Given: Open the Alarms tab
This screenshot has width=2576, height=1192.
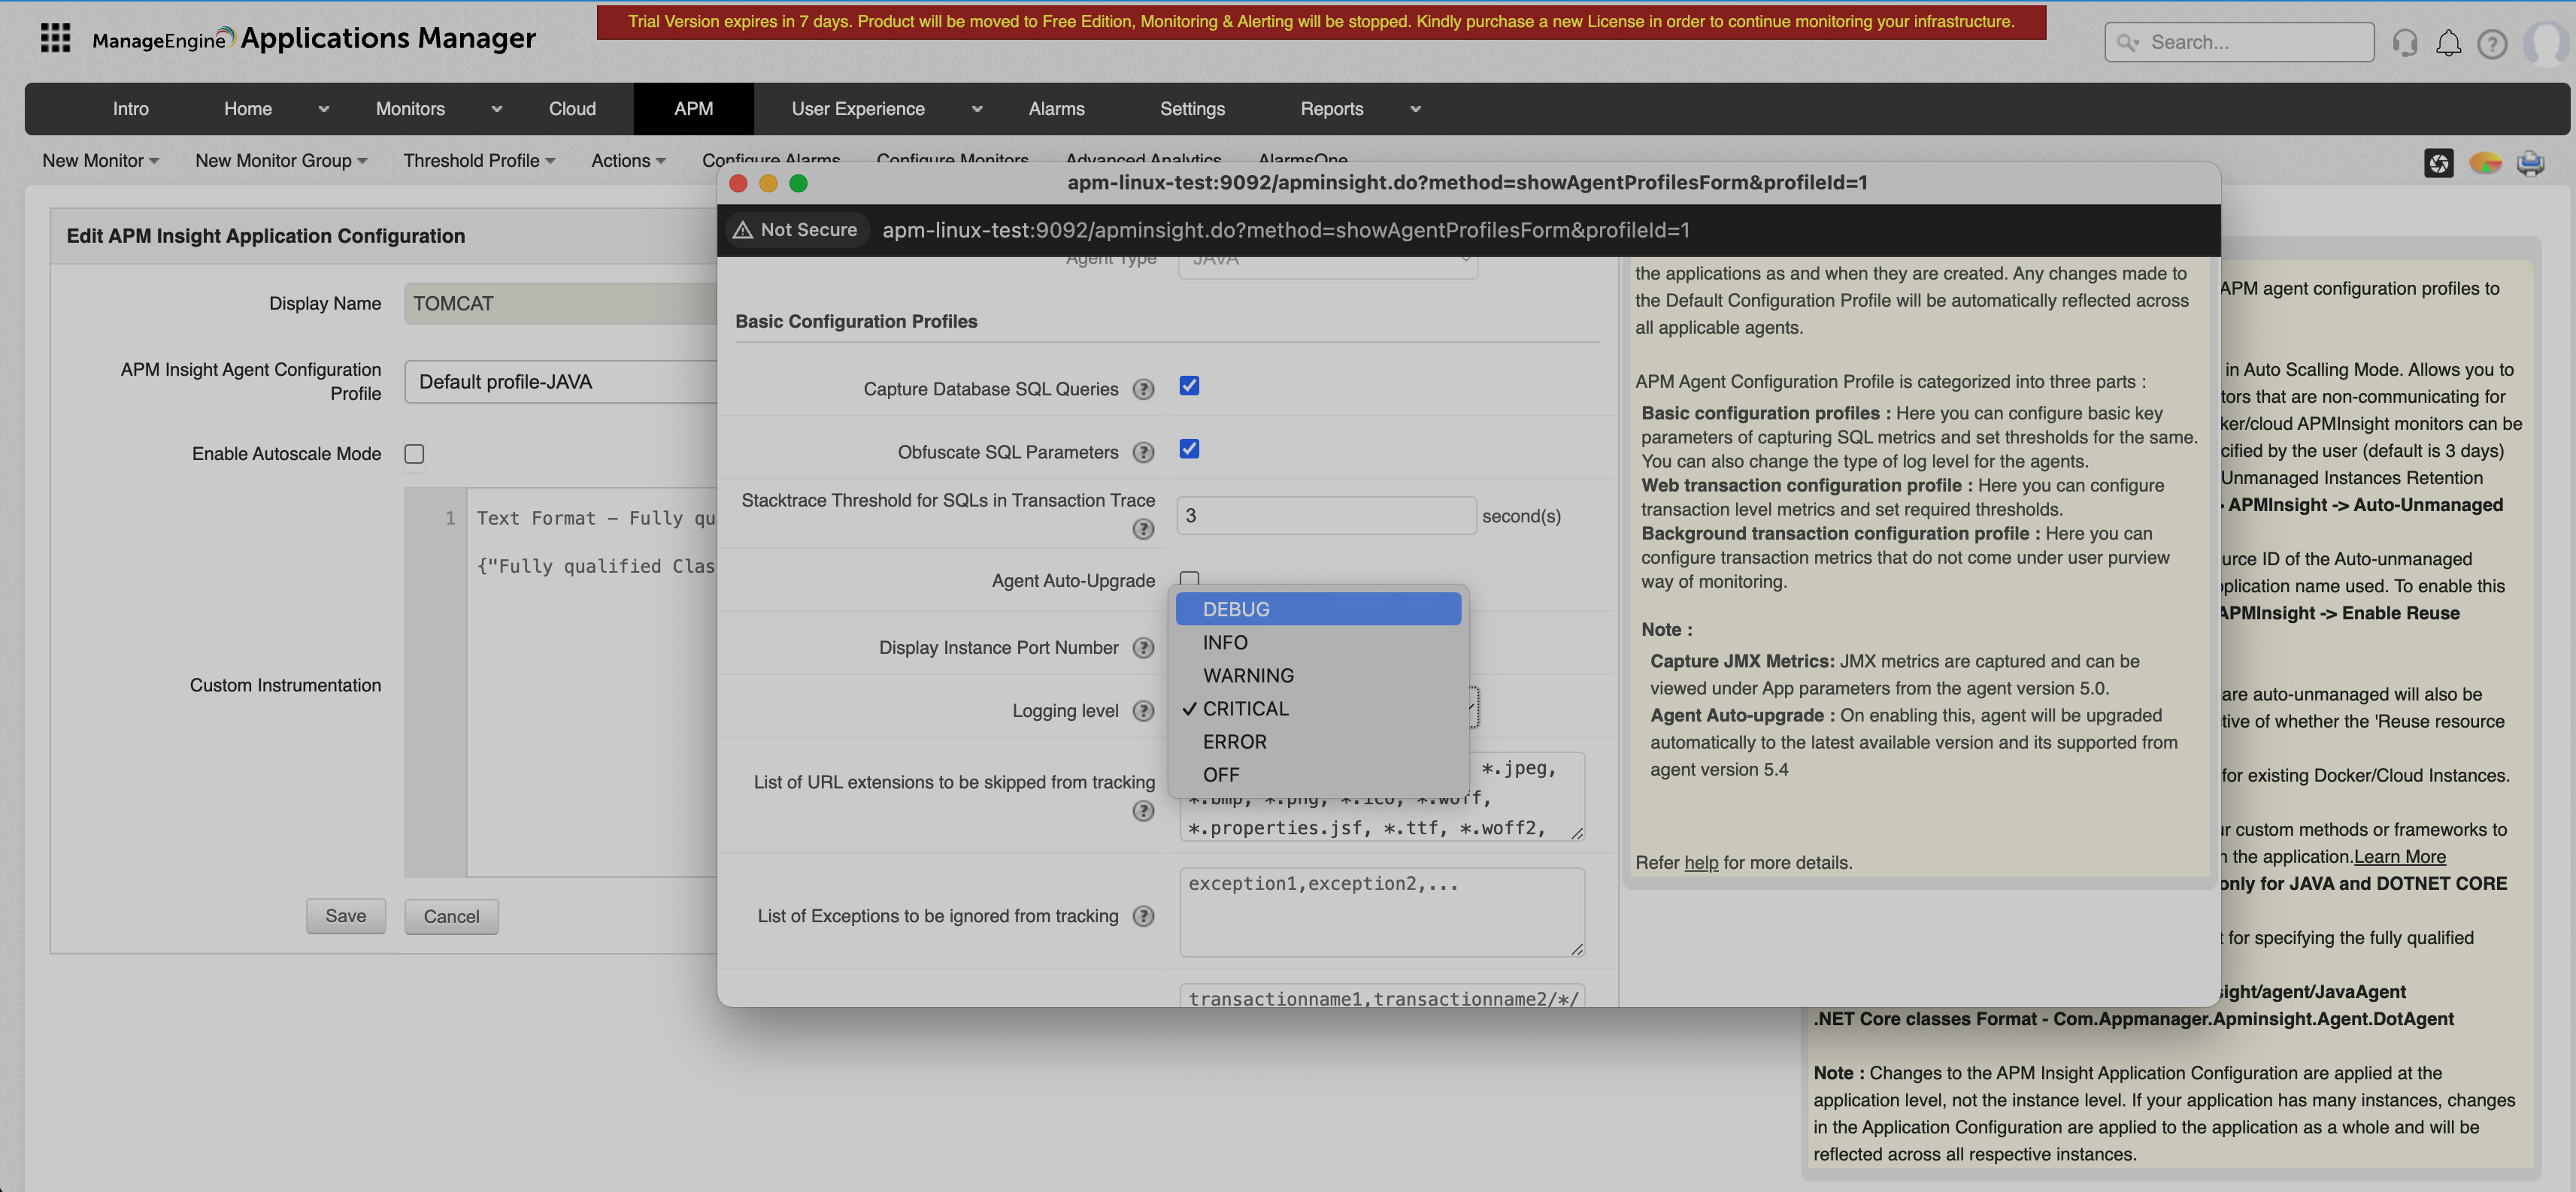Looking at the screenshot, I should 1056,109.
